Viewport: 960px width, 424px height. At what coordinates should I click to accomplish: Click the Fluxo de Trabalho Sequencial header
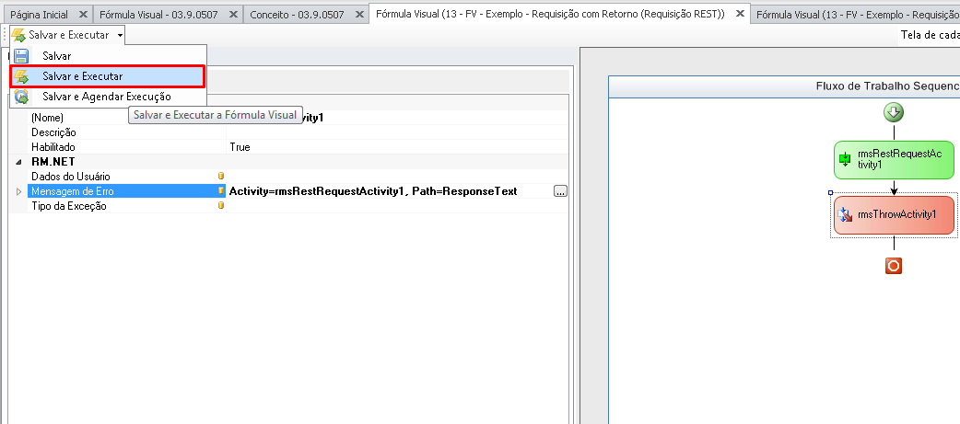[x=784, y=86]
